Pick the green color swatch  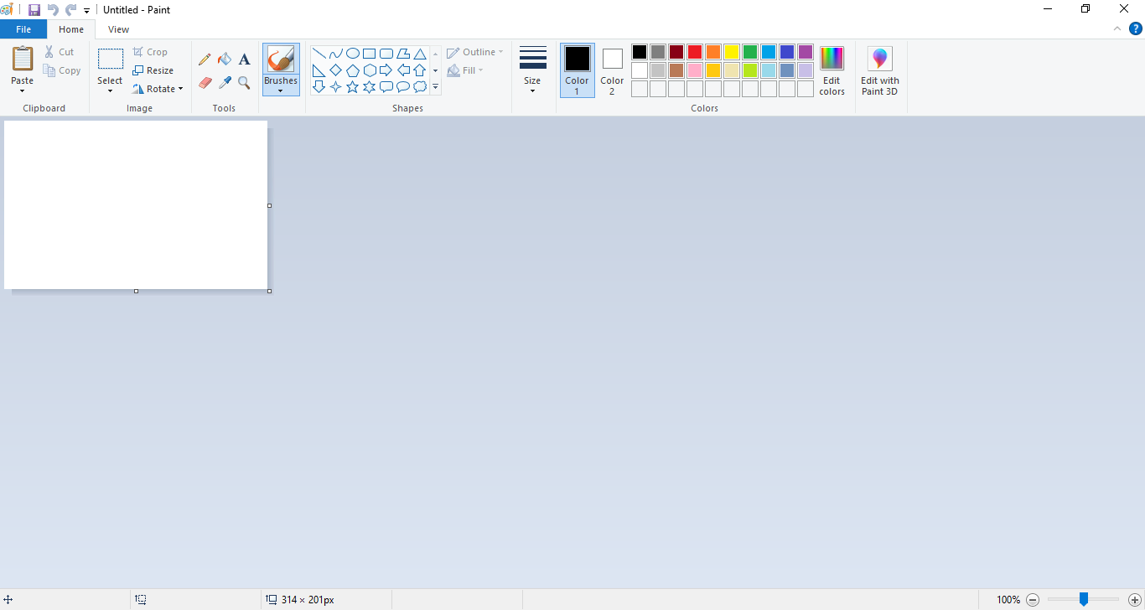click(750, 52)
